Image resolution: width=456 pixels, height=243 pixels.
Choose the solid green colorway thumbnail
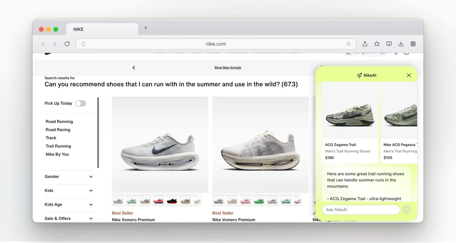tap(259, 200)
